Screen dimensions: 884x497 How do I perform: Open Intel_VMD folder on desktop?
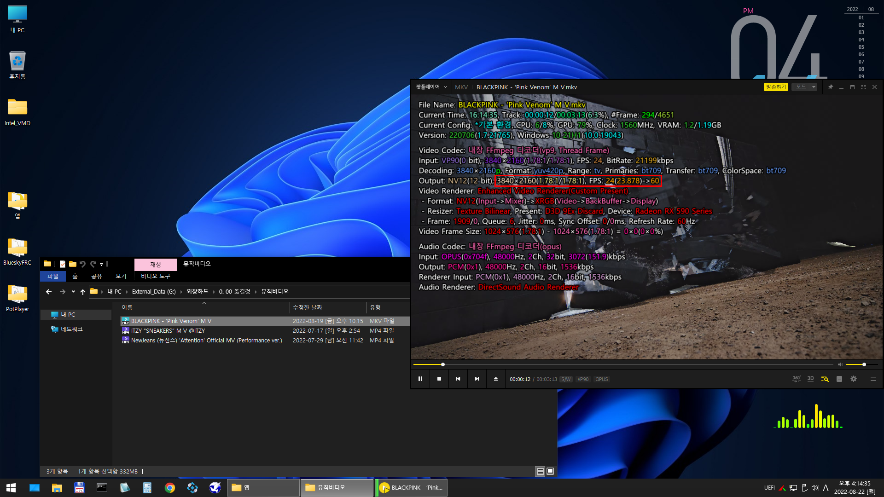17,112
